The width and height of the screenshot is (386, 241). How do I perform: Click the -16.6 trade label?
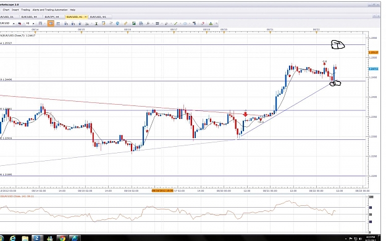click(261, 121)
